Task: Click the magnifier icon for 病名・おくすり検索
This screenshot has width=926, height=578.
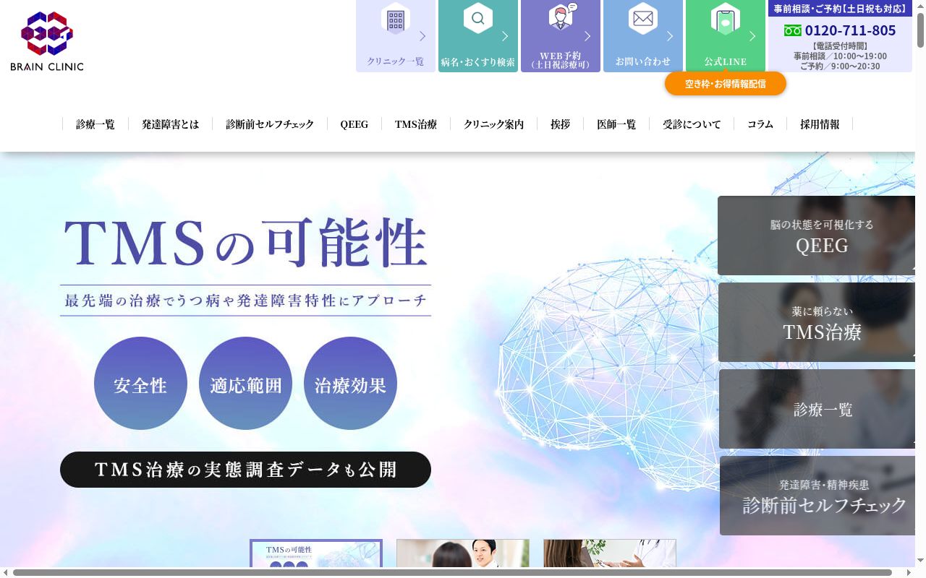Action: pos(478,18)
